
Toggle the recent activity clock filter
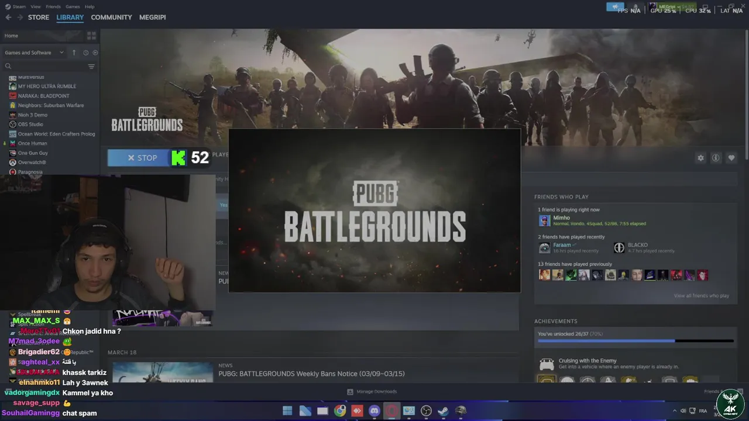coord(85,53)
